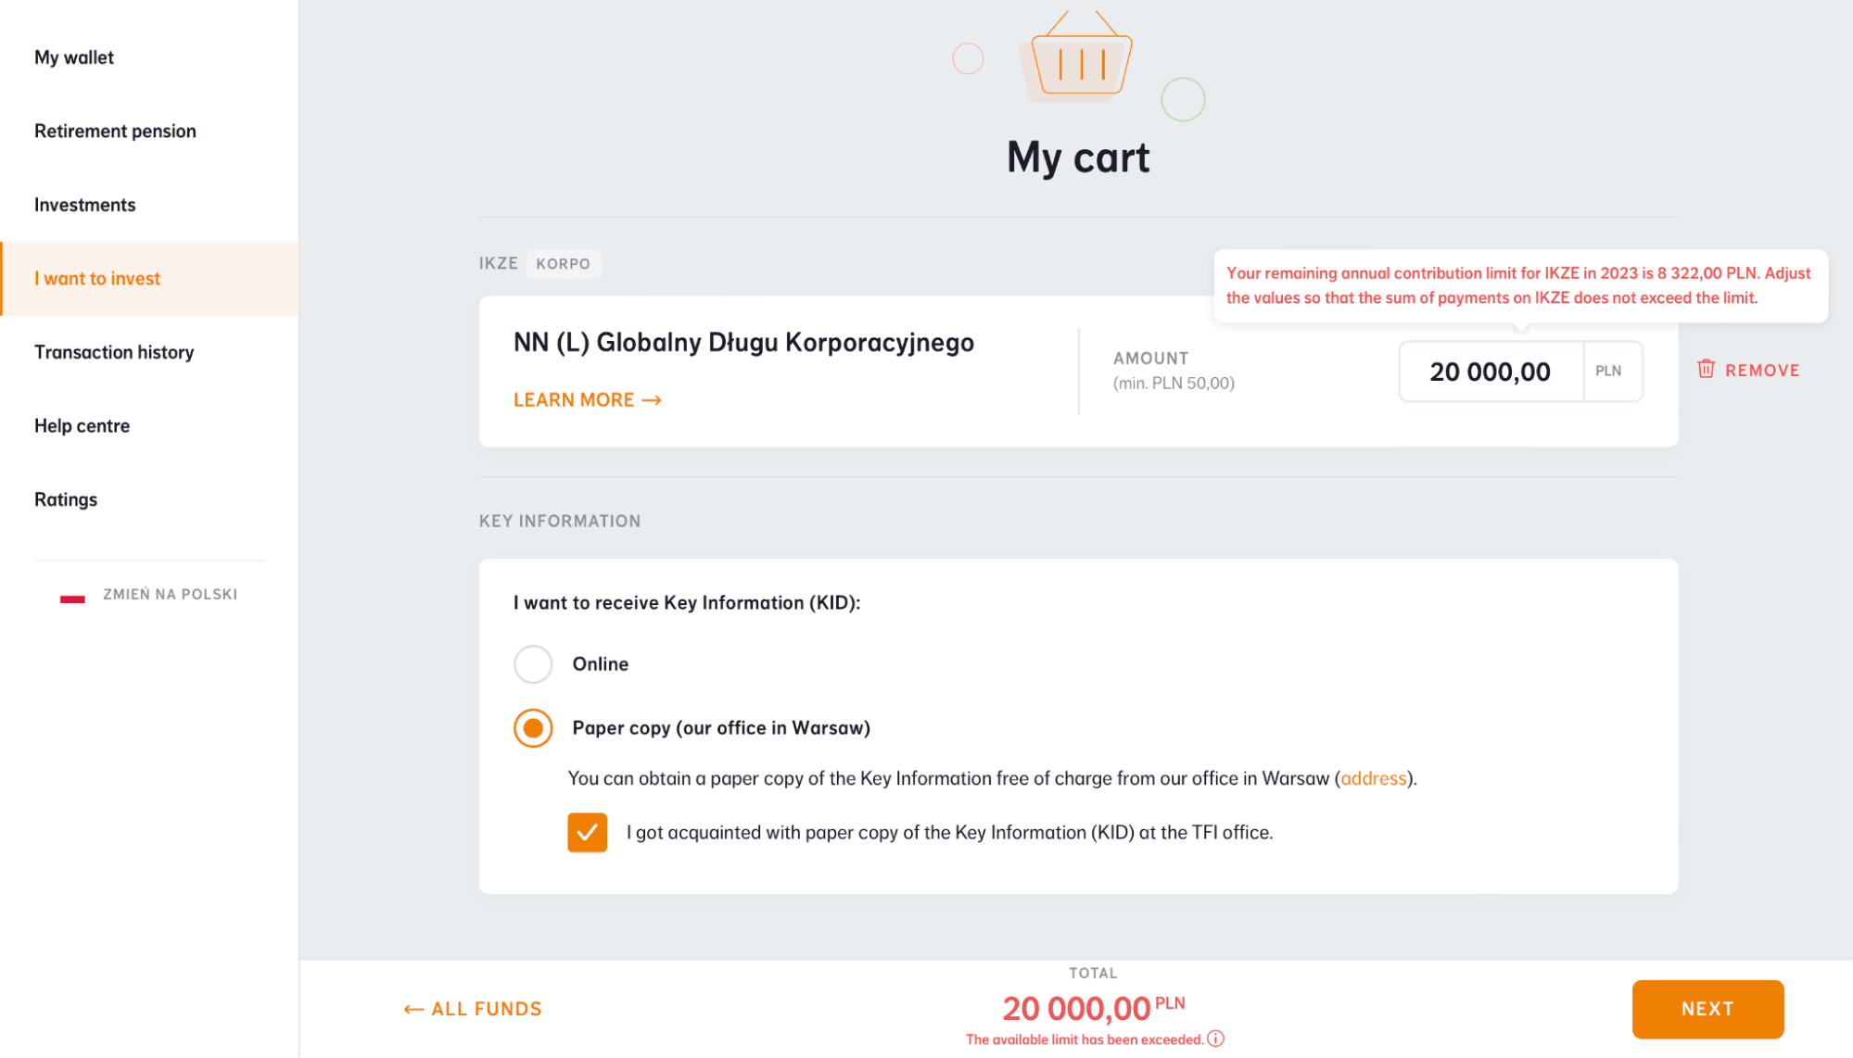Switch language via Zmień na polski

pos(170,595)
